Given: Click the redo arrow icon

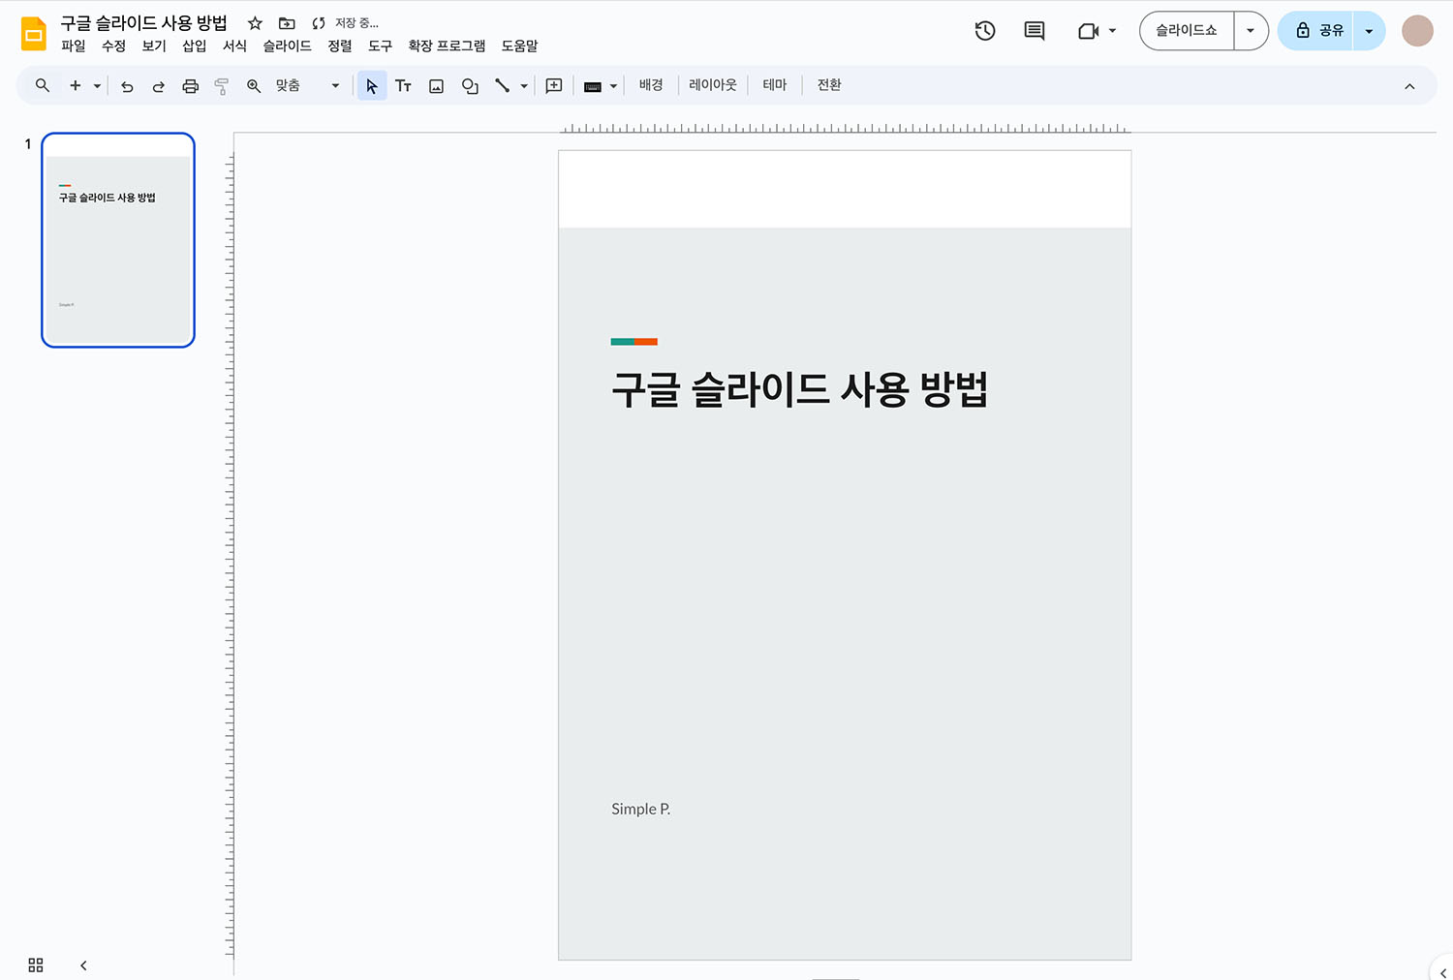Looking at the screenshot, I should click(158, 86).
